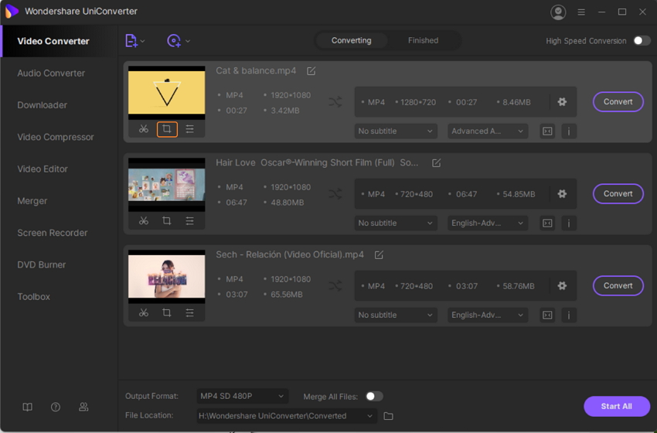Click preview icon for Sech - Relación
The width and height of the screenshot is (657, 433).
pos(548,315)
